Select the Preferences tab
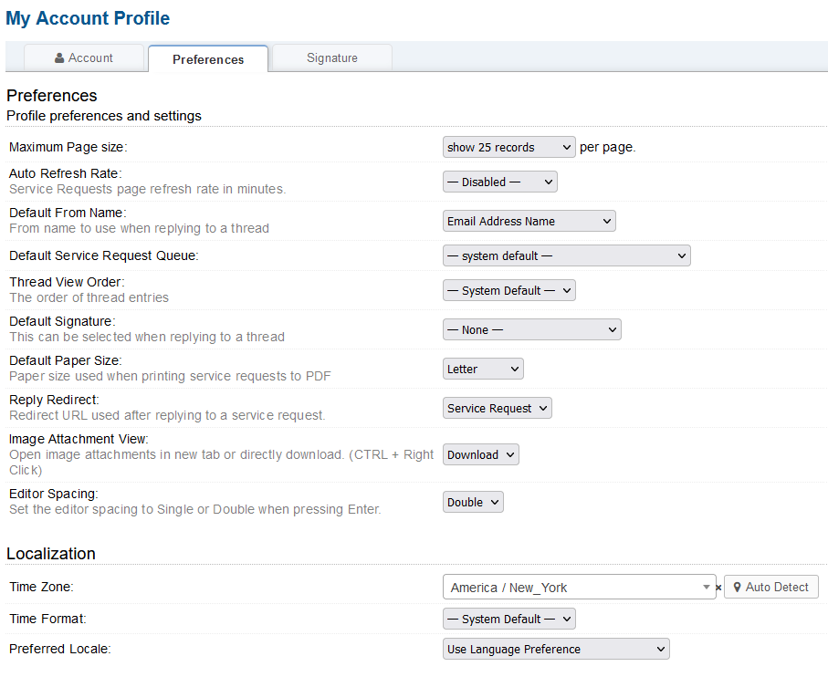The width and height of the screenshot is (828, 677). point(208,59)
